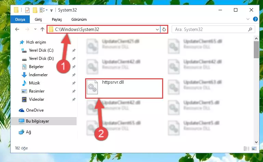The width and height of the screenshot is (263, 162).
Task: Open the recent locations dropdown arrow
Action: coord(35,29)
